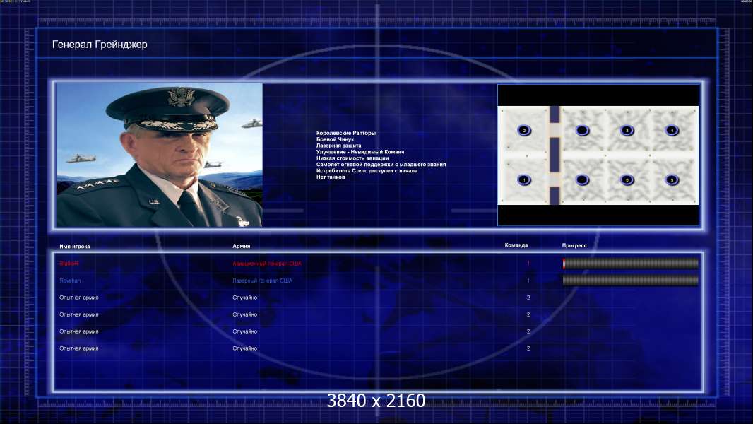
Task: Click the 'Лазерная защита' feature line
Action: (x=338, y=146)
